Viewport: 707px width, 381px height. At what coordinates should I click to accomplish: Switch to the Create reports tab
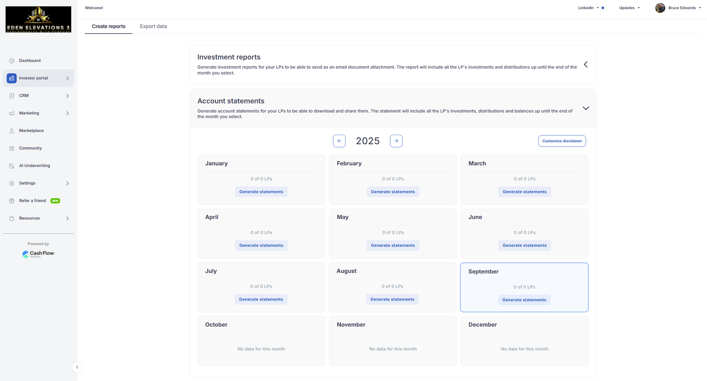tap(109, 26)
